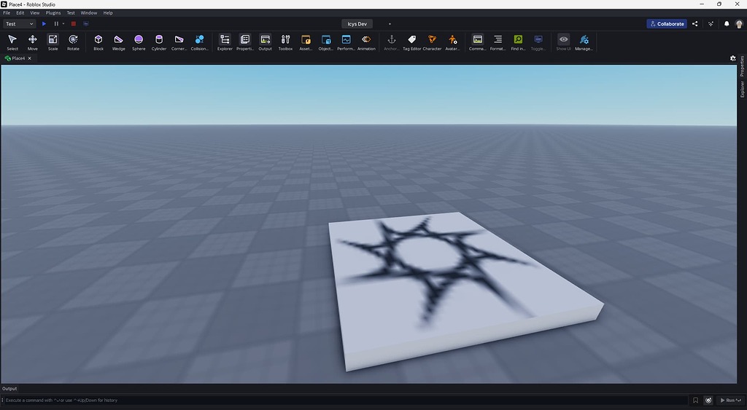Toggle the Properties panel

[245, 42]
